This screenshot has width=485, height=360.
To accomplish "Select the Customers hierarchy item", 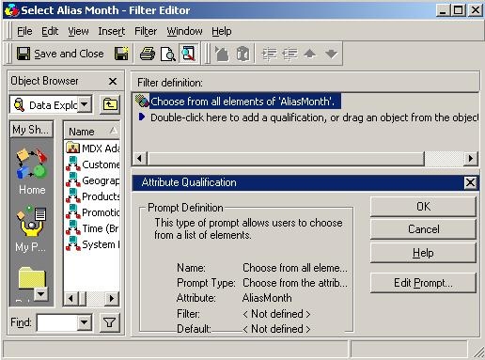I will (93, 164).
